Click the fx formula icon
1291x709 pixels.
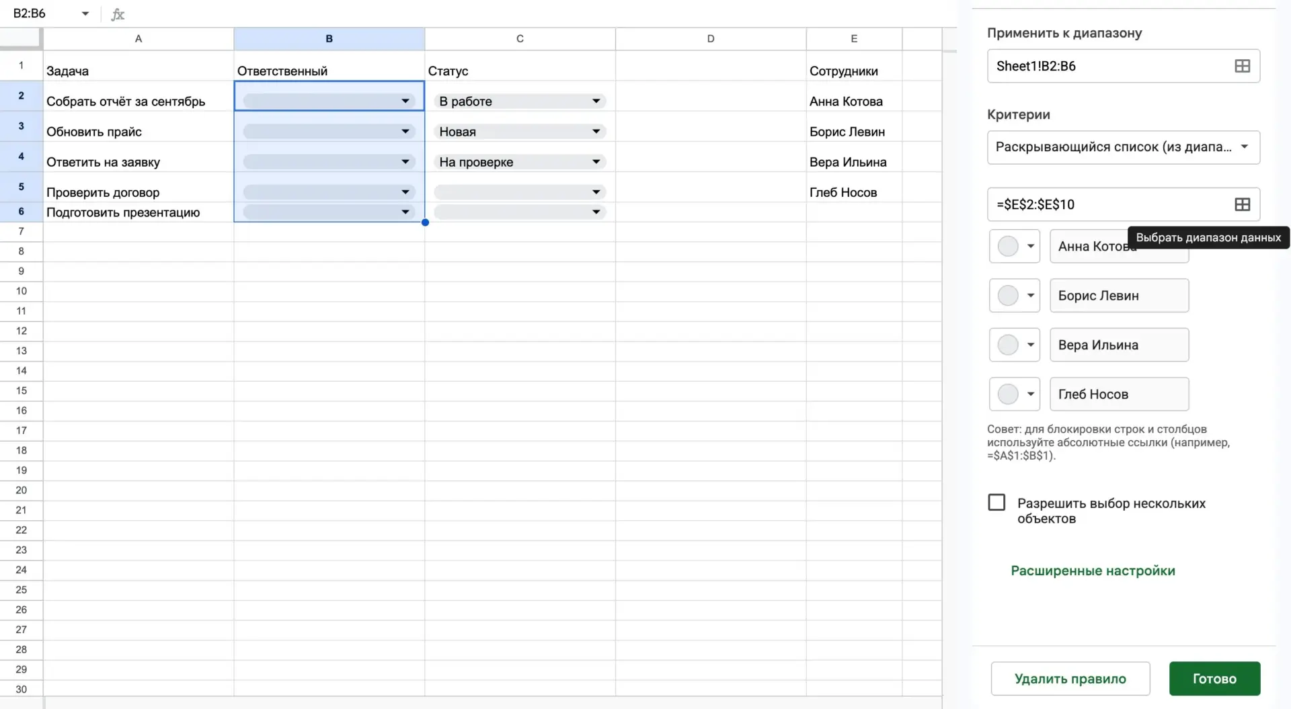point(118,13)
